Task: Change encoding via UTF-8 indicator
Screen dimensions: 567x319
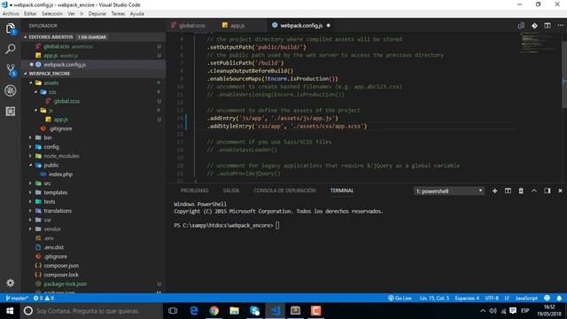Action: point(492,298)
